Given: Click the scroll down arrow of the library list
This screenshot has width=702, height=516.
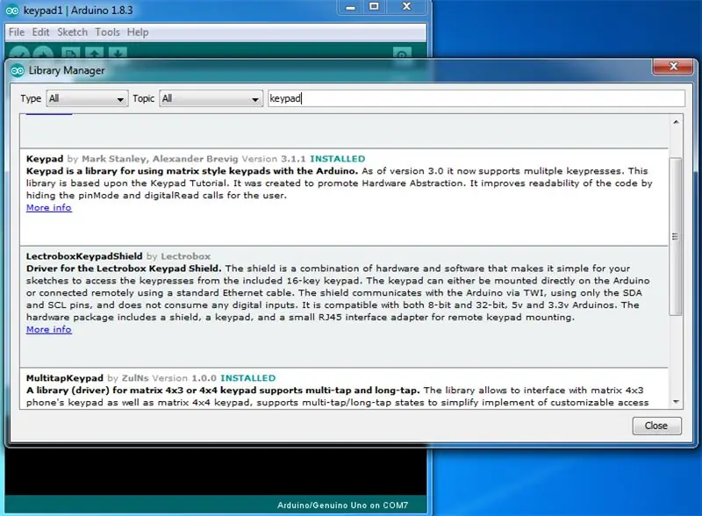Looking at the screenshot, I should [676, 402].
